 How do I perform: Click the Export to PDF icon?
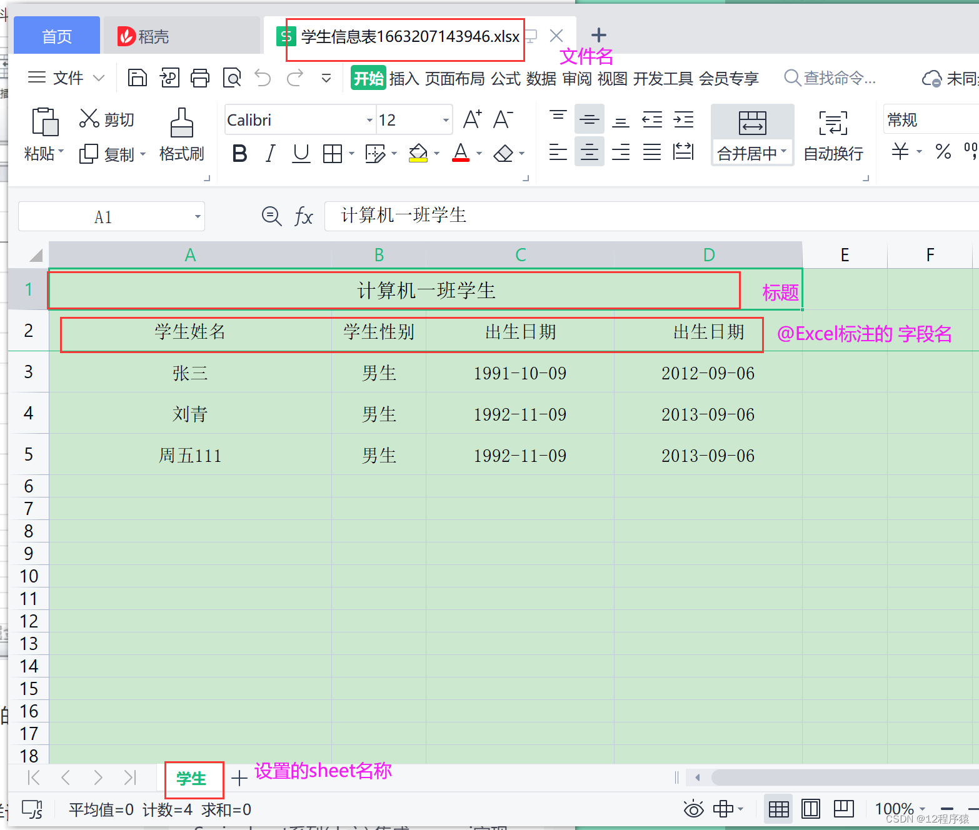coord(169,78)
